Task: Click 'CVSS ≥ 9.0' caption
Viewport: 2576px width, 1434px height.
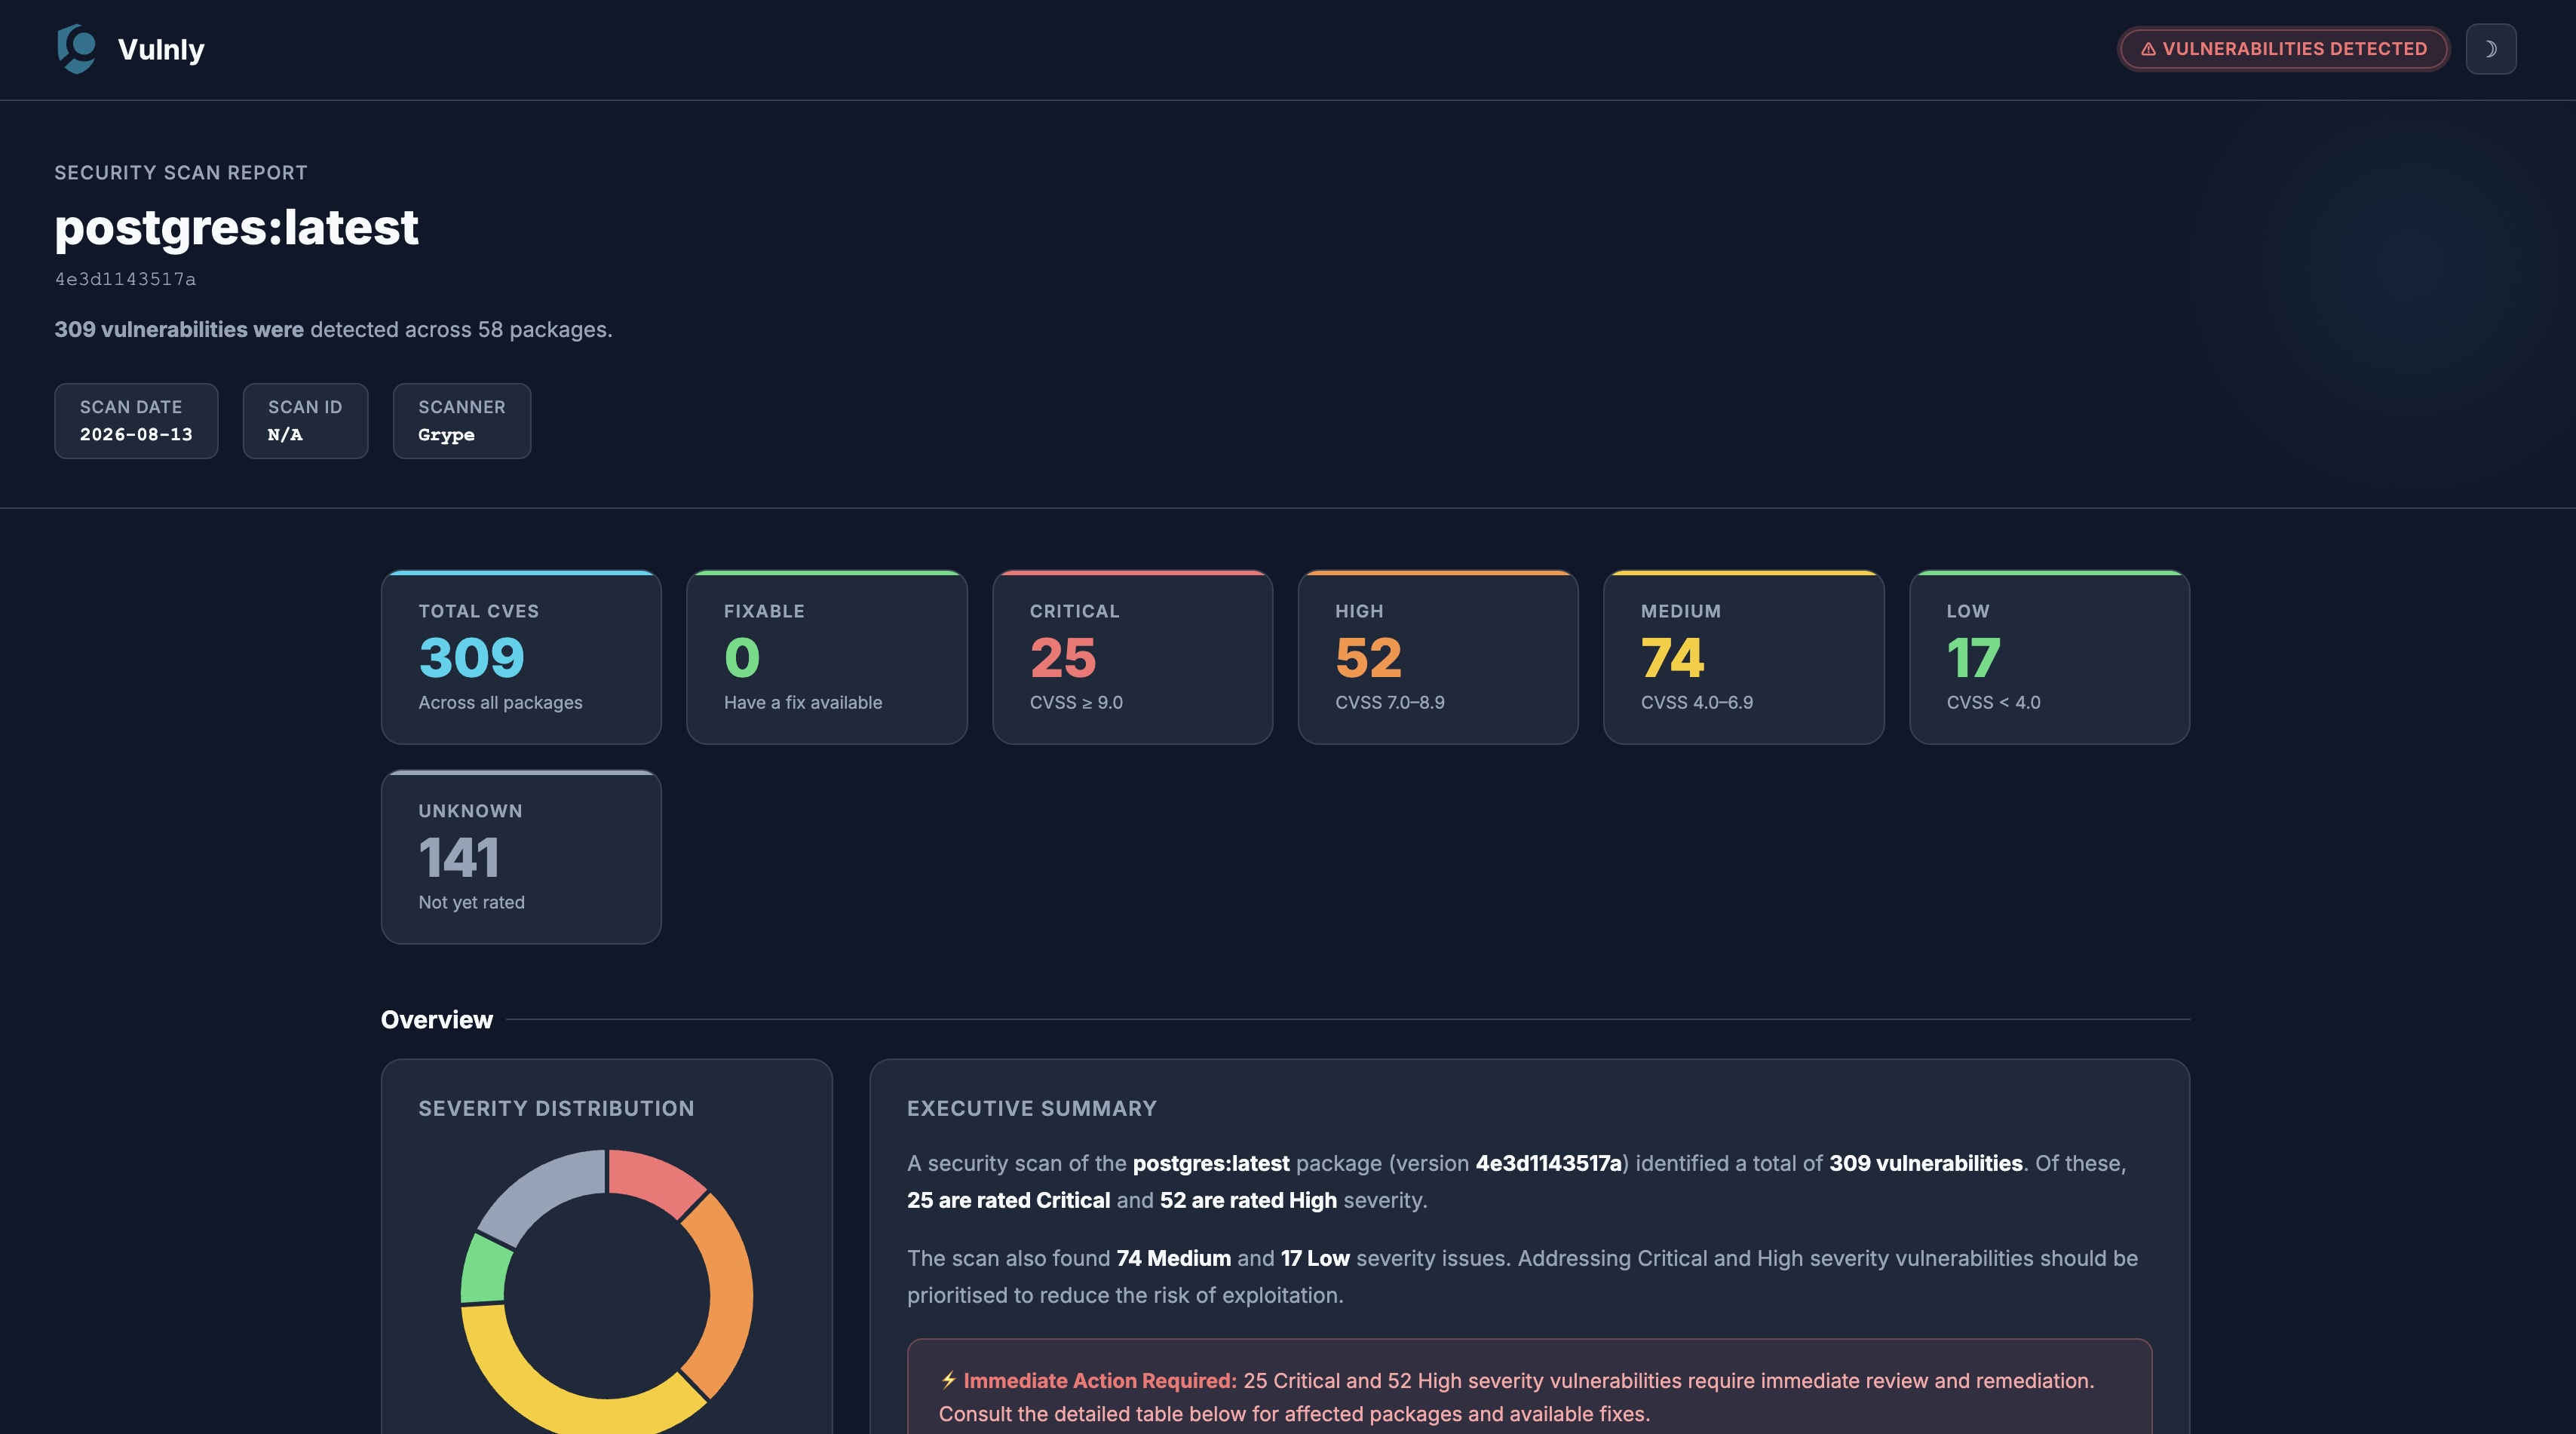Action: pos(1076,703)
